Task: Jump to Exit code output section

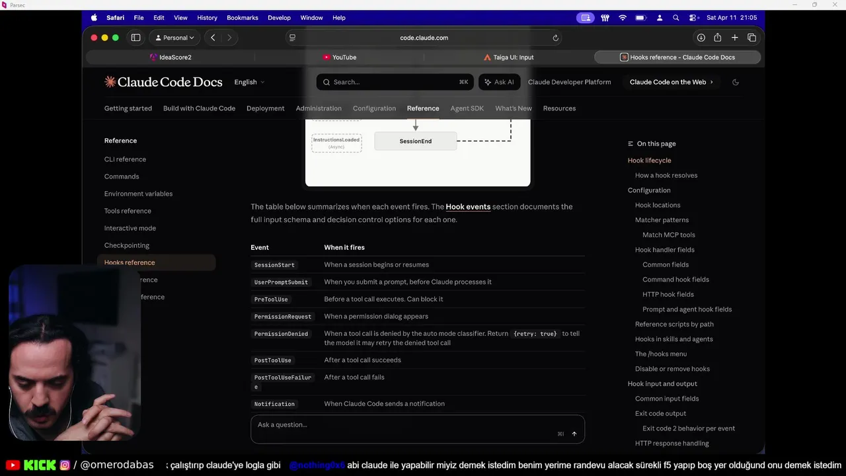Action: coord(660,413)
